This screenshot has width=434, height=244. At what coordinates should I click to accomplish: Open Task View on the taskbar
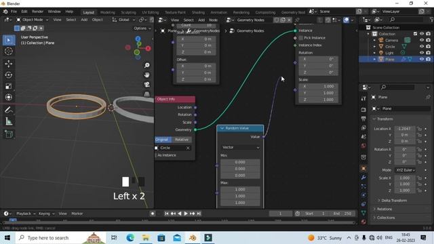pyautogui.click(x=114, y=238)
